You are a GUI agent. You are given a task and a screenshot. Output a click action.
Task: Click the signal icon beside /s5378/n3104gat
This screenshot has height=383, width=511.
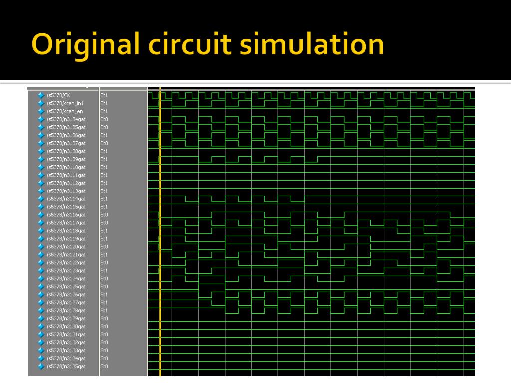tap(41, 119)
